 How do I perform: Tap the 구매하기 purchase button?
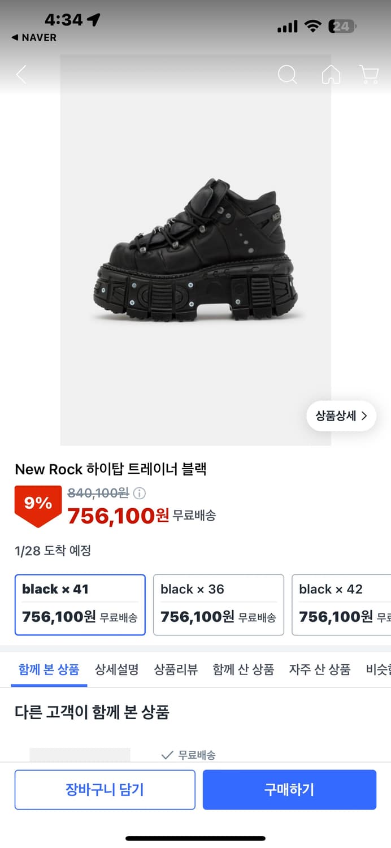click(289, 790)
